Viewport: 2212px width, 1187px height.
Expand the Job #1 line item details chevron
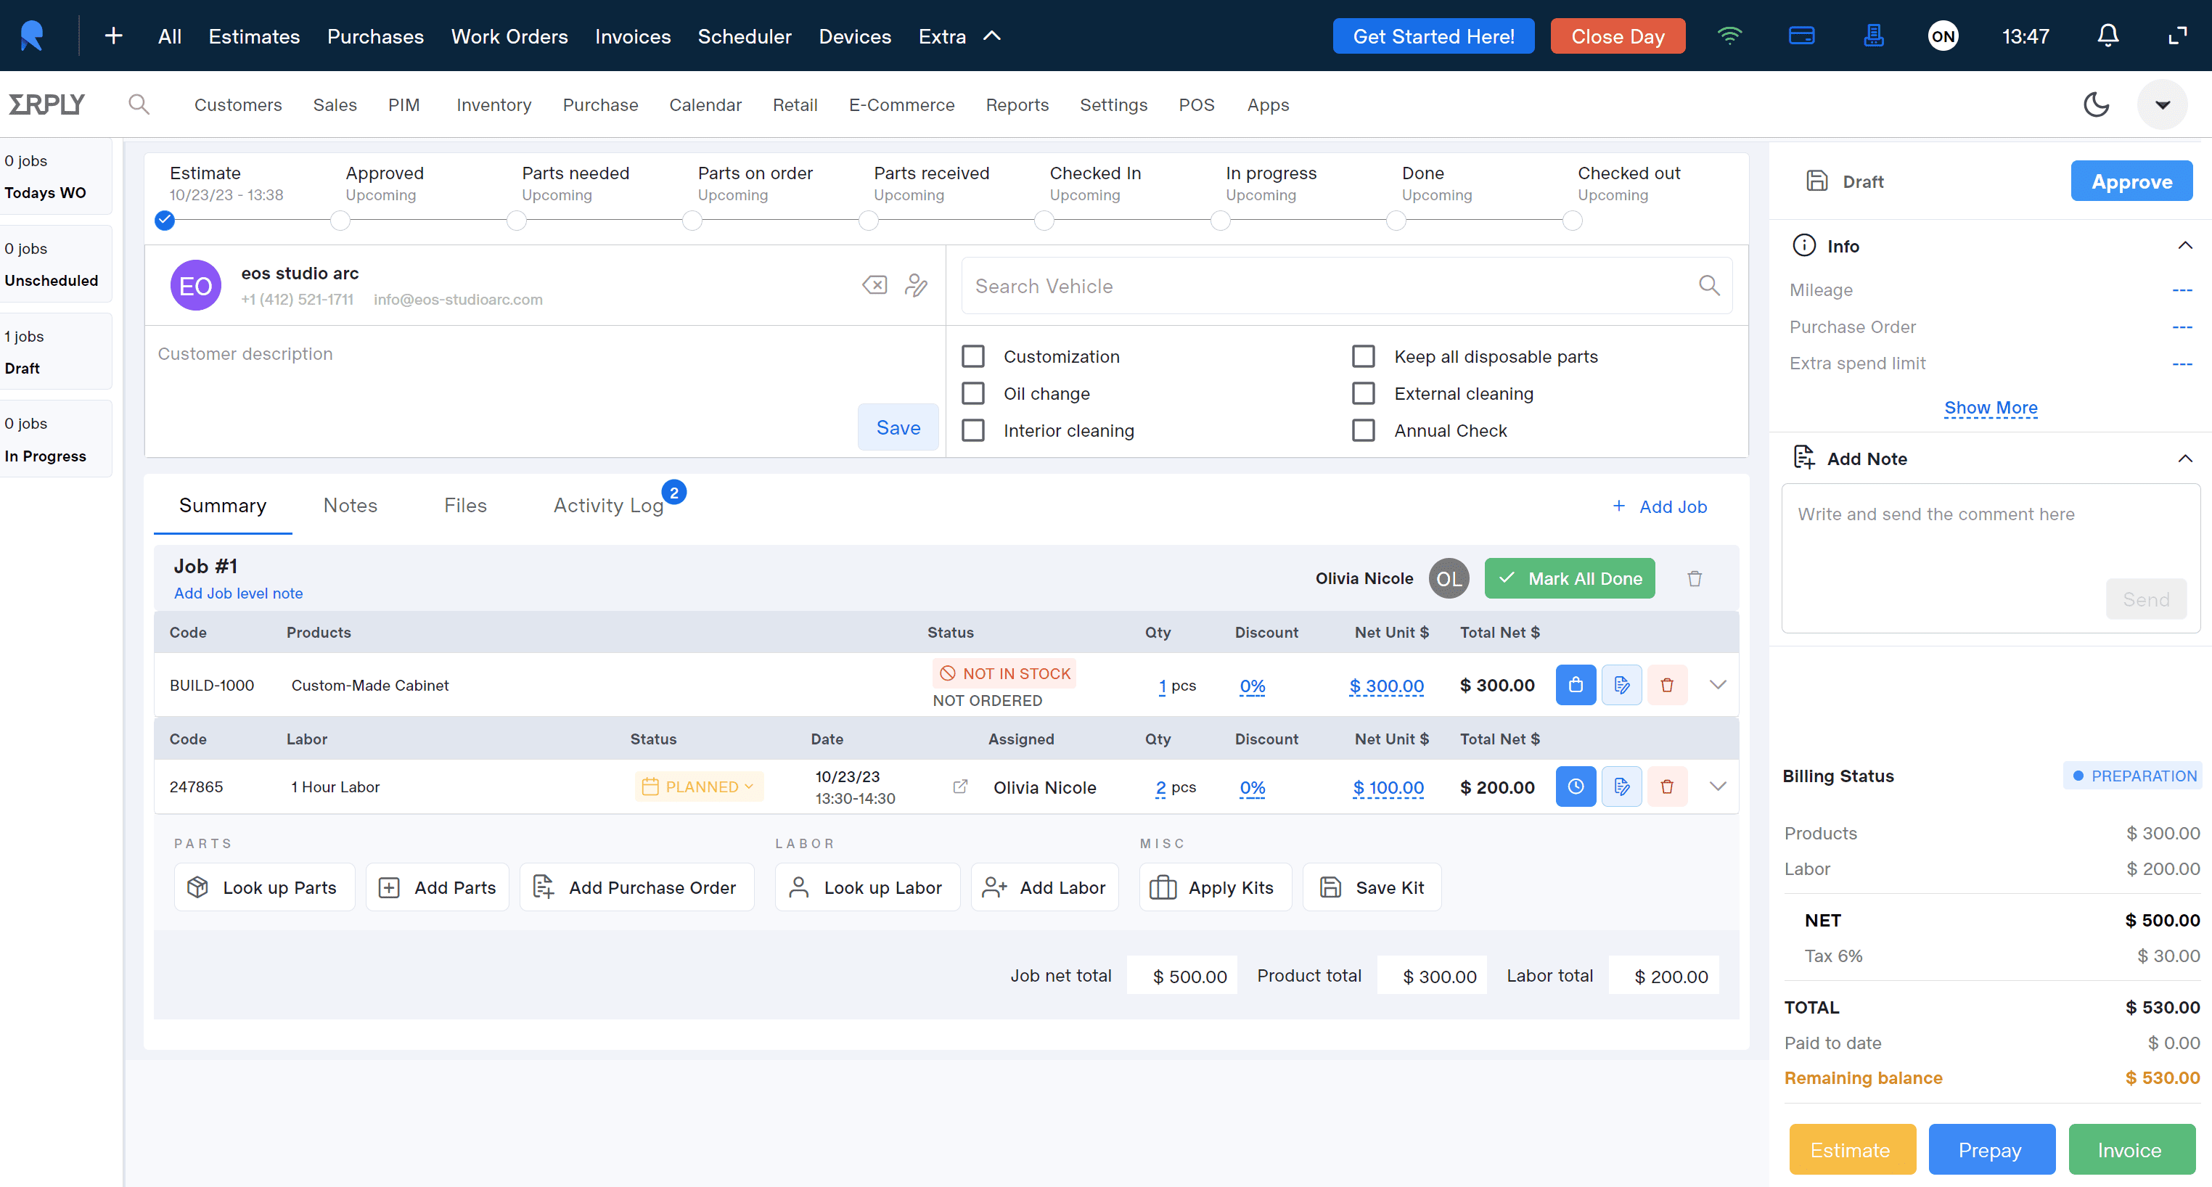[x=1719, y=684]
